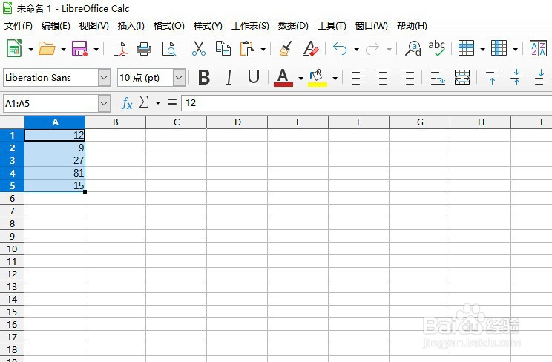Print the spreadsheet

pyautogui.click(x=144, y=49)
